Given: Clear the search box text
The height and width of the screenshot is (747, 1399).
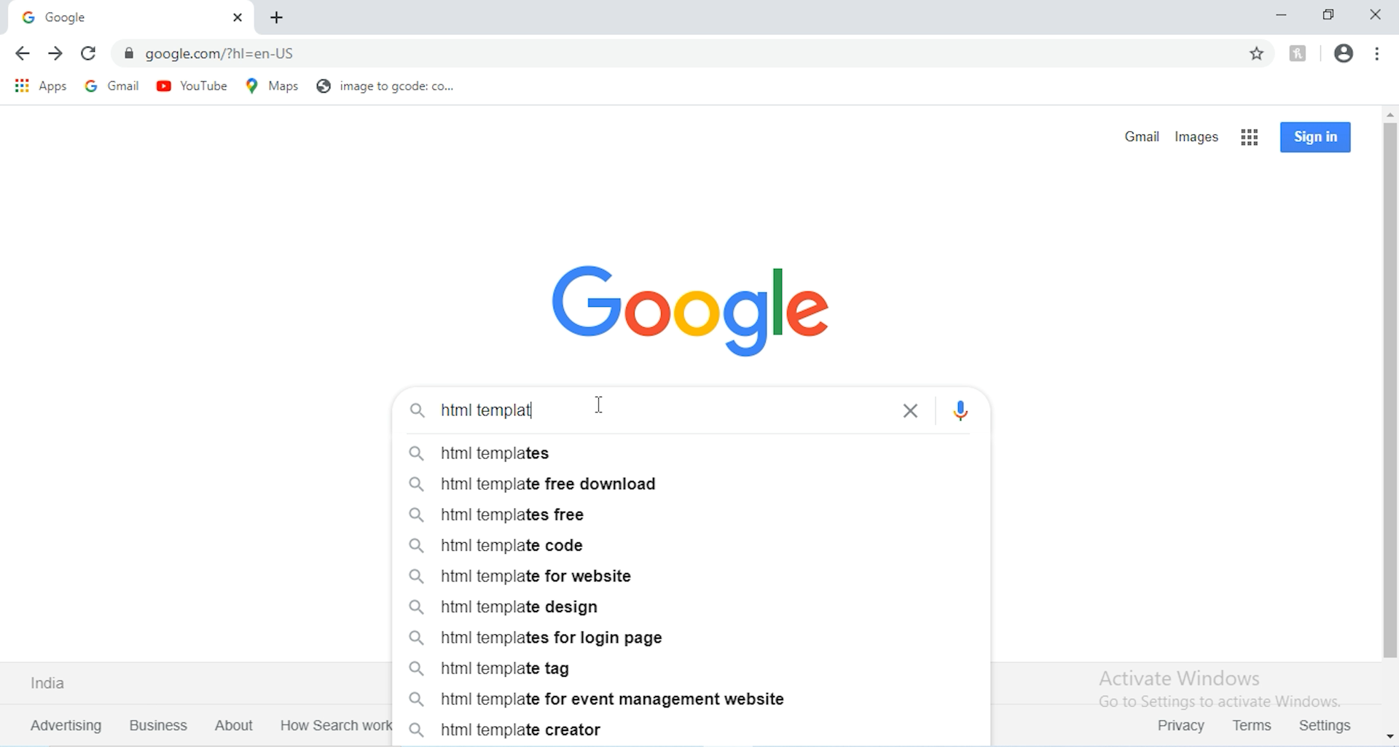Looking at the screenshot, I should coord(910,411).
